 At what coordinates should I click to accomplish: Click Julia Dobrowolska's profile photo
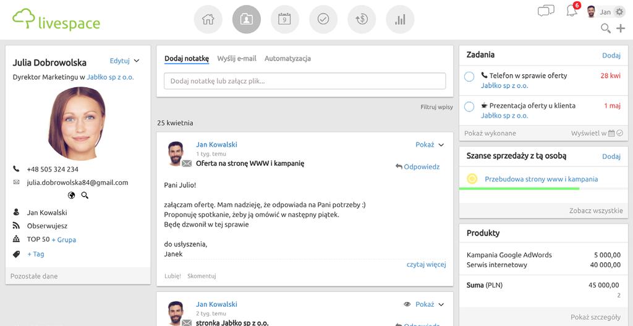point(77,123)
